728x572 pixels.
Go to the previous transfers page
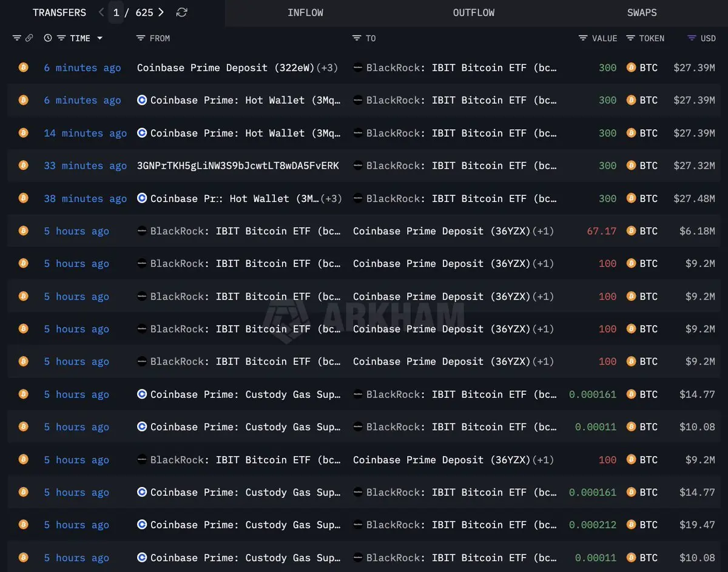coord(101,12)
